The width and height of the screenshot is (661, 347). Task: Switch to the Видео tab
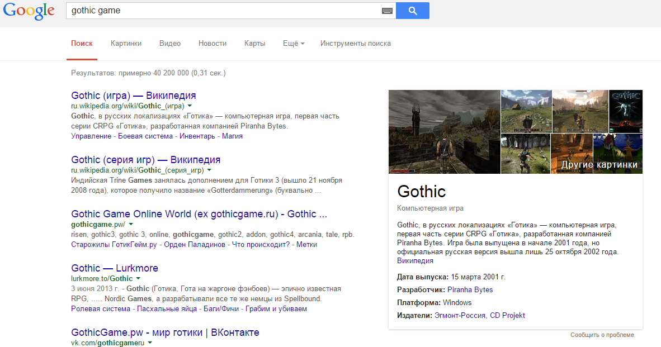tap(170, 44)
